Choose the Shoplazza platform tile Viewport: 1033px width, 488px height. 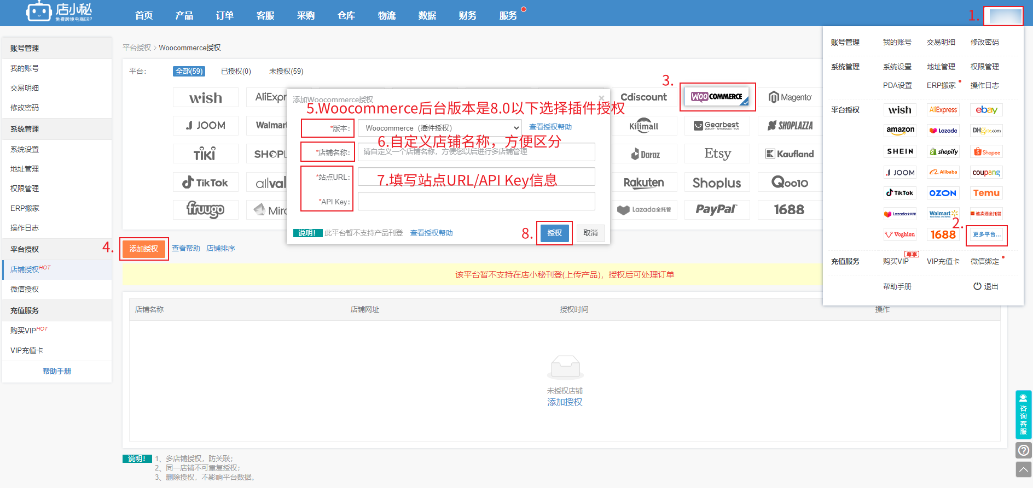[790, 126]
